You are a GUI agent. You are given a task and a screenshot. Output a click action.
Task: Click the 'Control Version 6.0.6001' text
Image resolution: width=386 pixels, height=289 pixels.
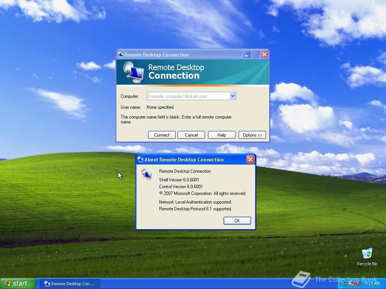(181, 187)
